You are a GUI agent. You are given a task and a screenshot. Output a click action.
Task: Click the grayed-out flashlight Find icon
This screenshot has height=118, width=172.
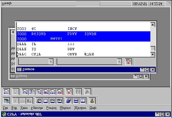(x=88, y=92)
